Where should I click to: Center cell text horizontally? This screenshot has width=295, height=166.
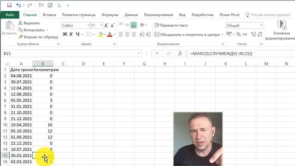point(127,35)
